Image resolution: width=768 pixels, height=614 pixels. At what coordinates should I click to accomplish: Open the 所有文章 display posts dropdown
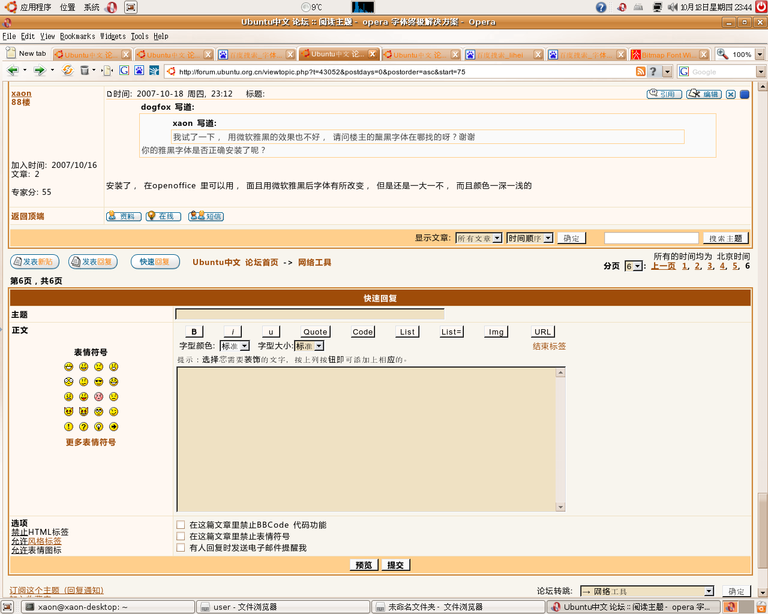[x=479, y=238]
